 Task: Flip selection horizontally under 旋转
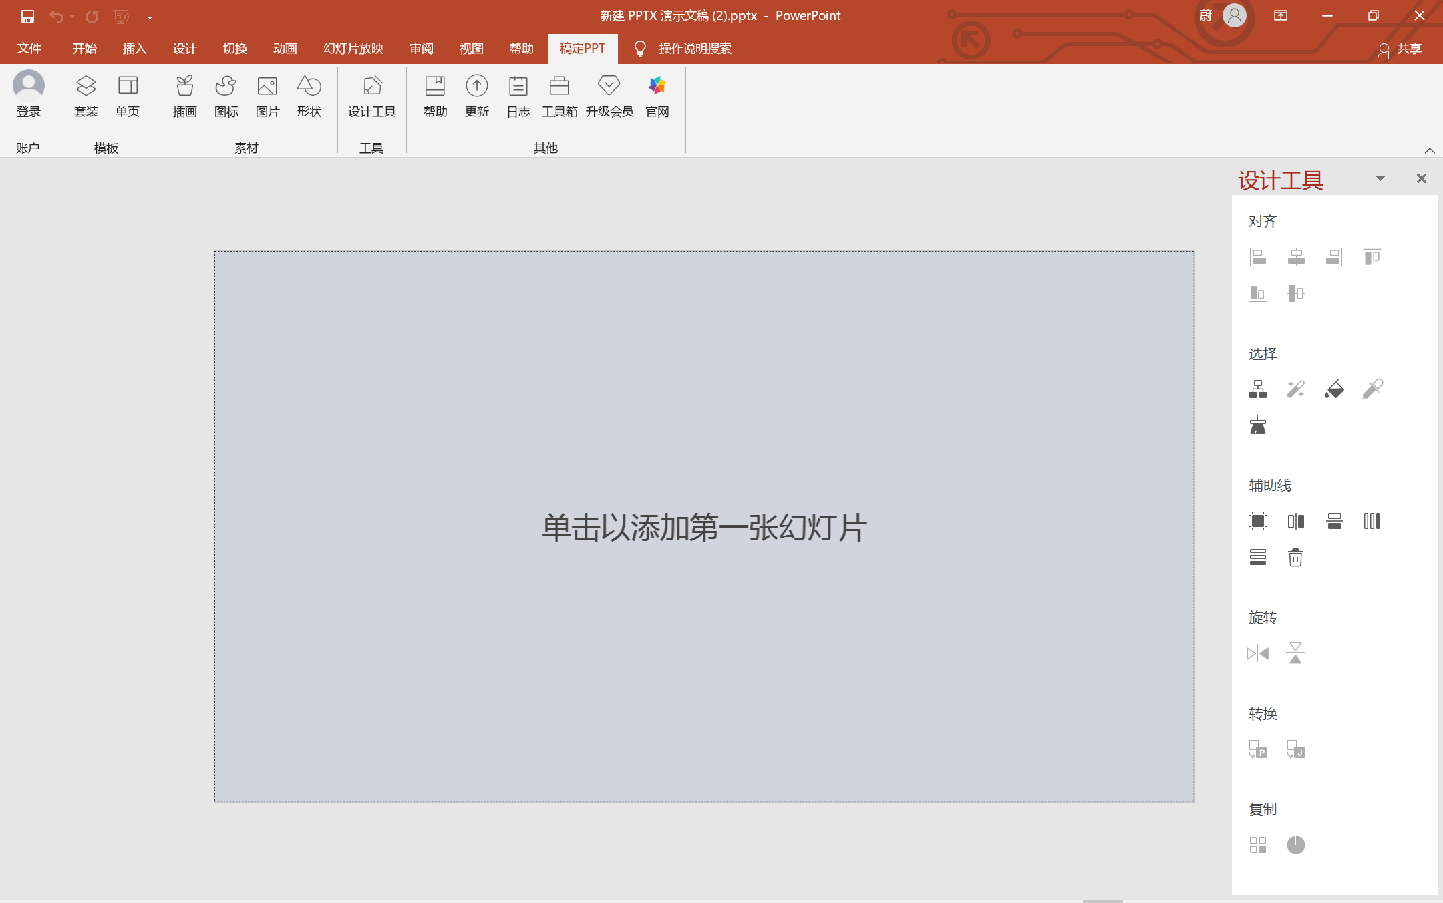1258,653
